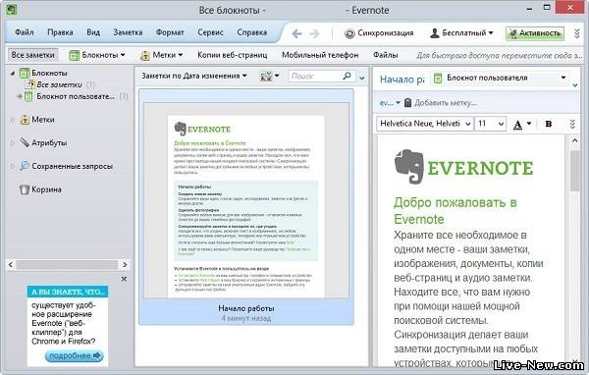Click the note author ev... dropdown
Image resolution: width=589 pixels, height=375 pixels.
[x=390, y=103]
